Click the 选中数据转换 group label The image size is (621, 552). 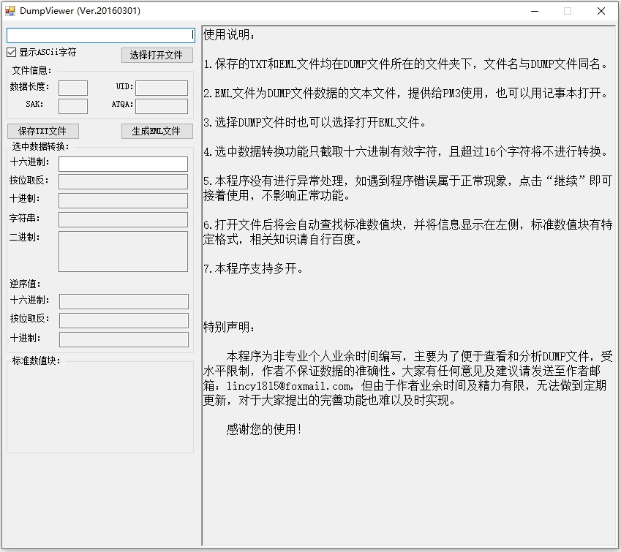(41, 146)
